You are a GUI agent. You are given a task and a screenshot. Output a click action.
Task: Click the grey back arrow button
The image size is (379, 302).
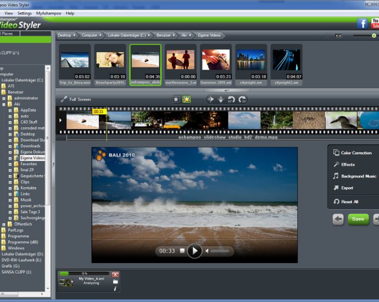pos(338,220)
